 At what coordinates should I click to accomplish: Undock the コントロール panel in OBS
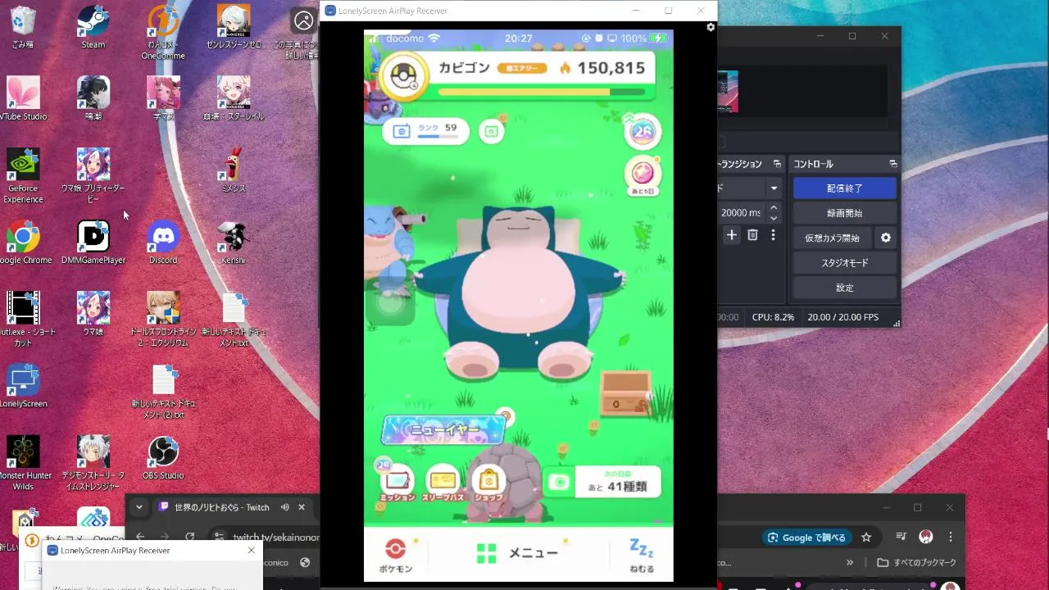(x=893, y=164)
